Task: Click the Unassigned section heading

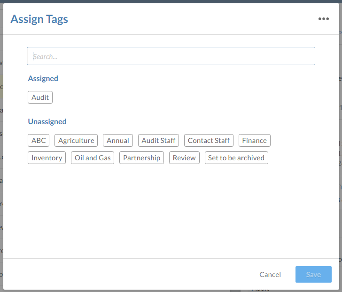Action: point(47,122)
